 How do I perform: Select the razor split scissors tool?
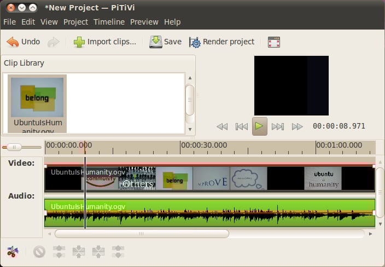tap(13, 252)
